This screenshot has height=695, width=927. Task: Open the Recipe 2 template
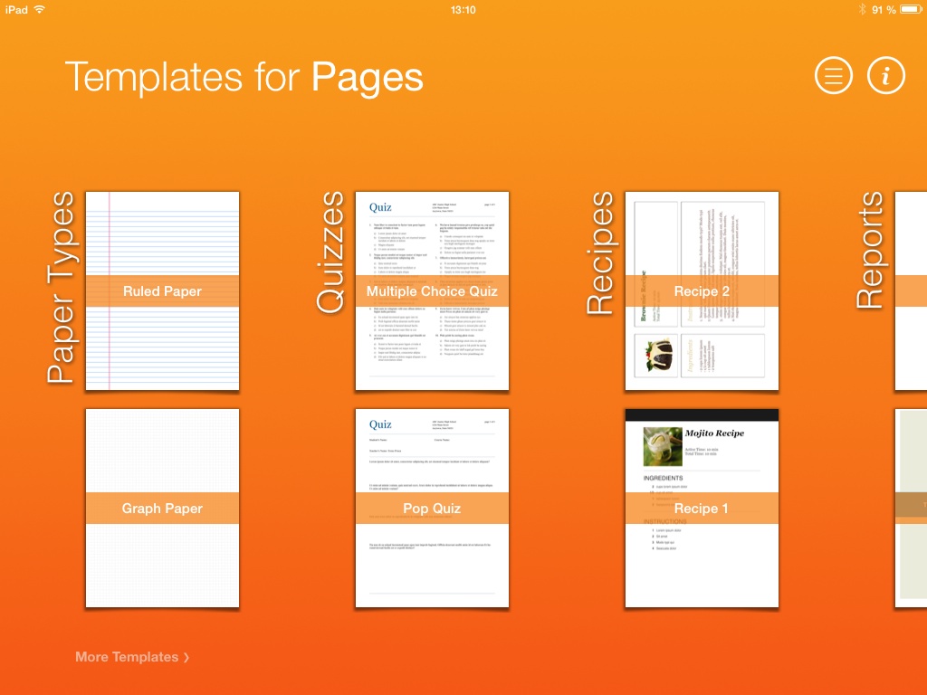coord(702,291)
